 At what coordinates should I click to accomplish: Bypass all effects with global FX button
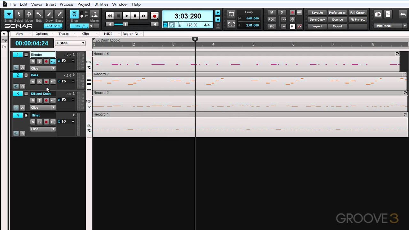click(272, 27)
